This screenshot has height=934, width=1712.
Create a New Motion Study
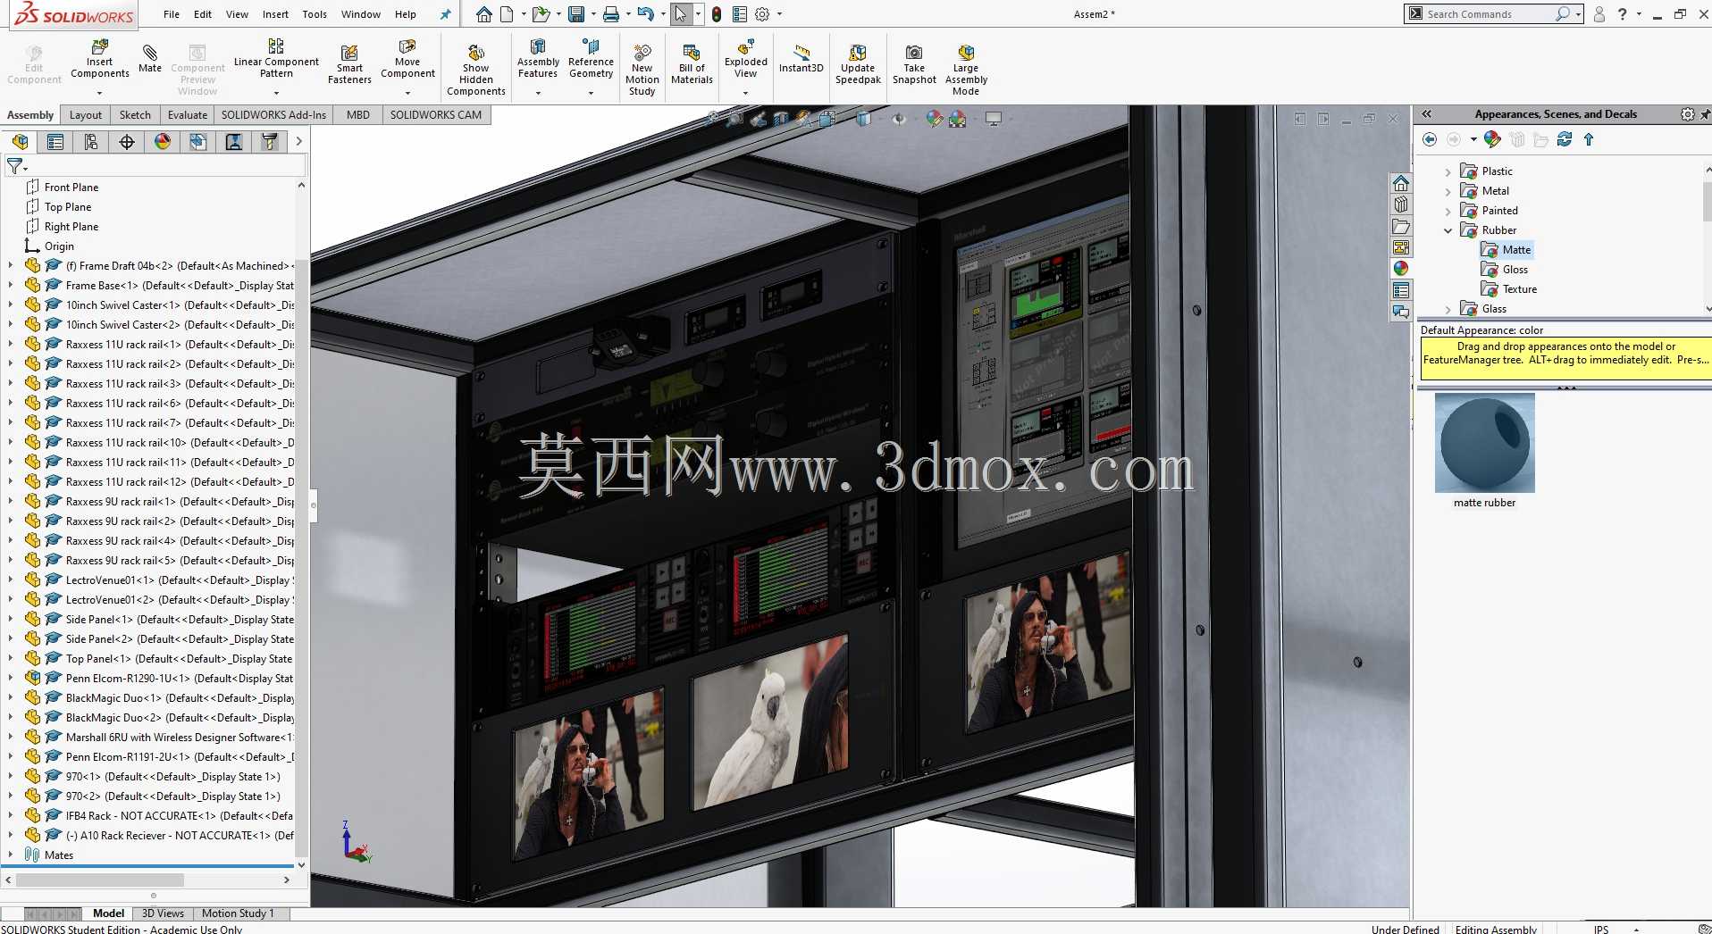642,70
